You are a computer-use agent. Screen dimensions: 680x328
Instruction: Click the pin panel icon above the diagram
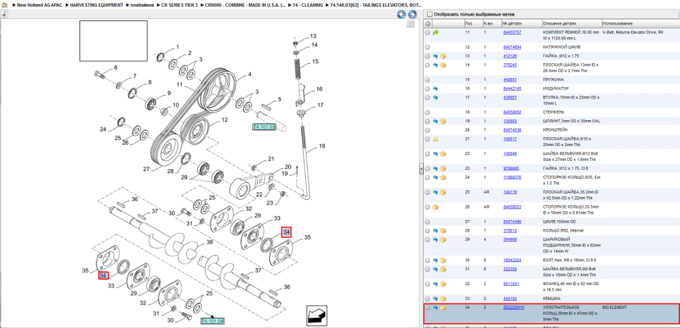(x=3, y=14)
